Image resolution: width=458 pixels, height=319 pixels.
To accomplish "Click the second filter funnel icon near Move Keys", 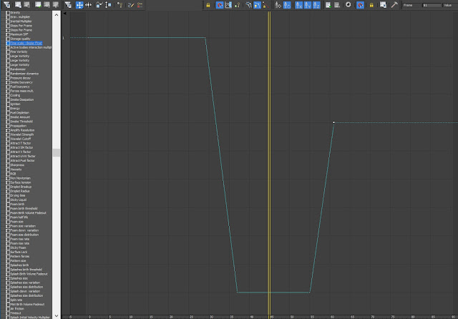I will [x=68, y=5].
